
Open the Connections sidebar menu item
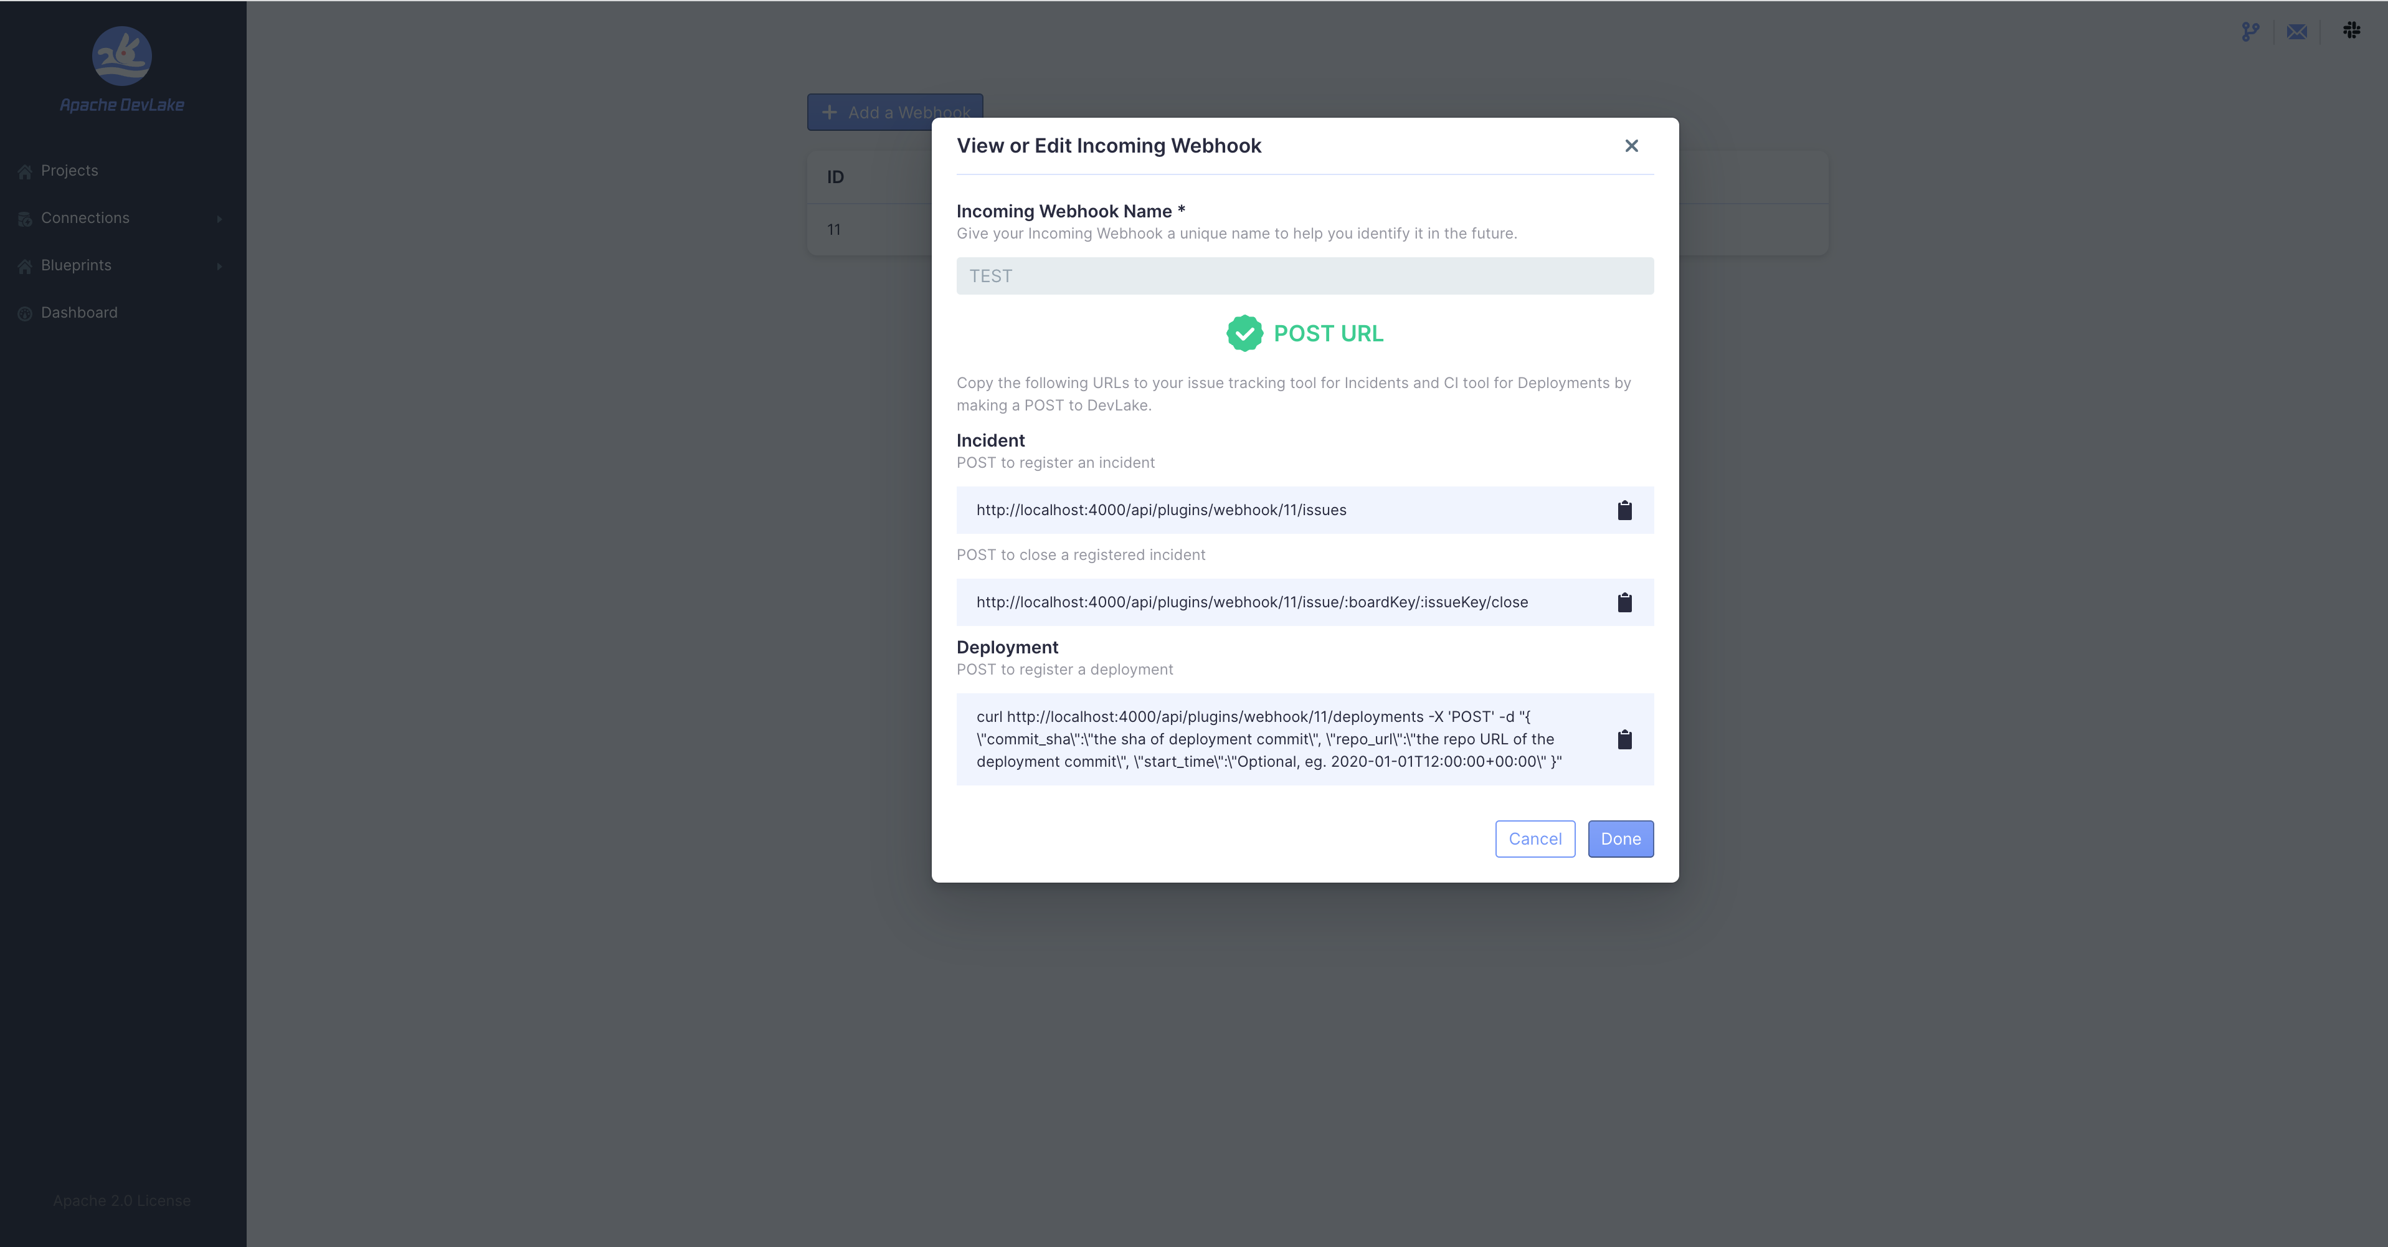tap(85, 218)
